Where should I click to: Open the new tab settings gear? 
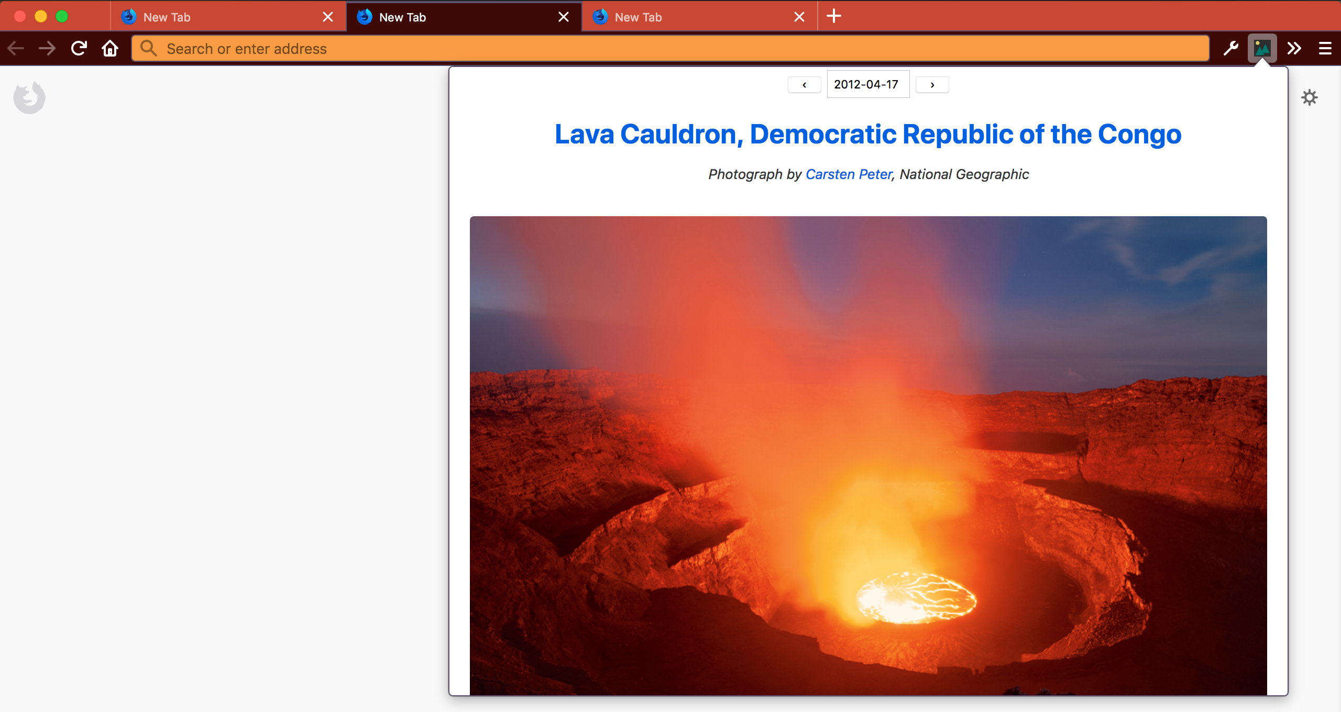pos(1309,97)
